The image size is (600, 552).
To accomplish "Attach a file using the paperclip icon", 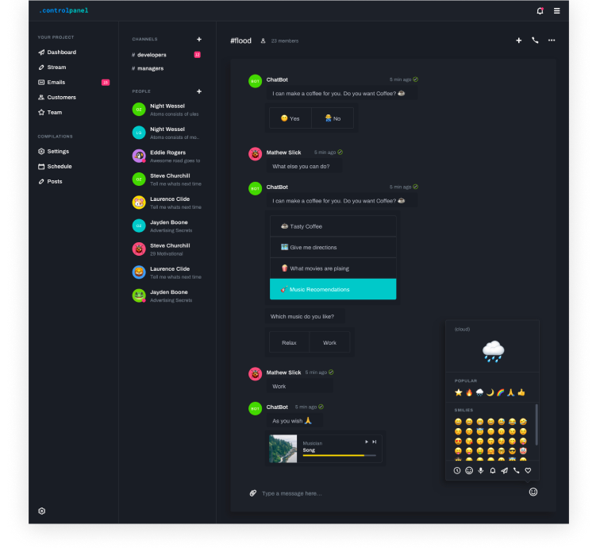I will tap(252, 493).
